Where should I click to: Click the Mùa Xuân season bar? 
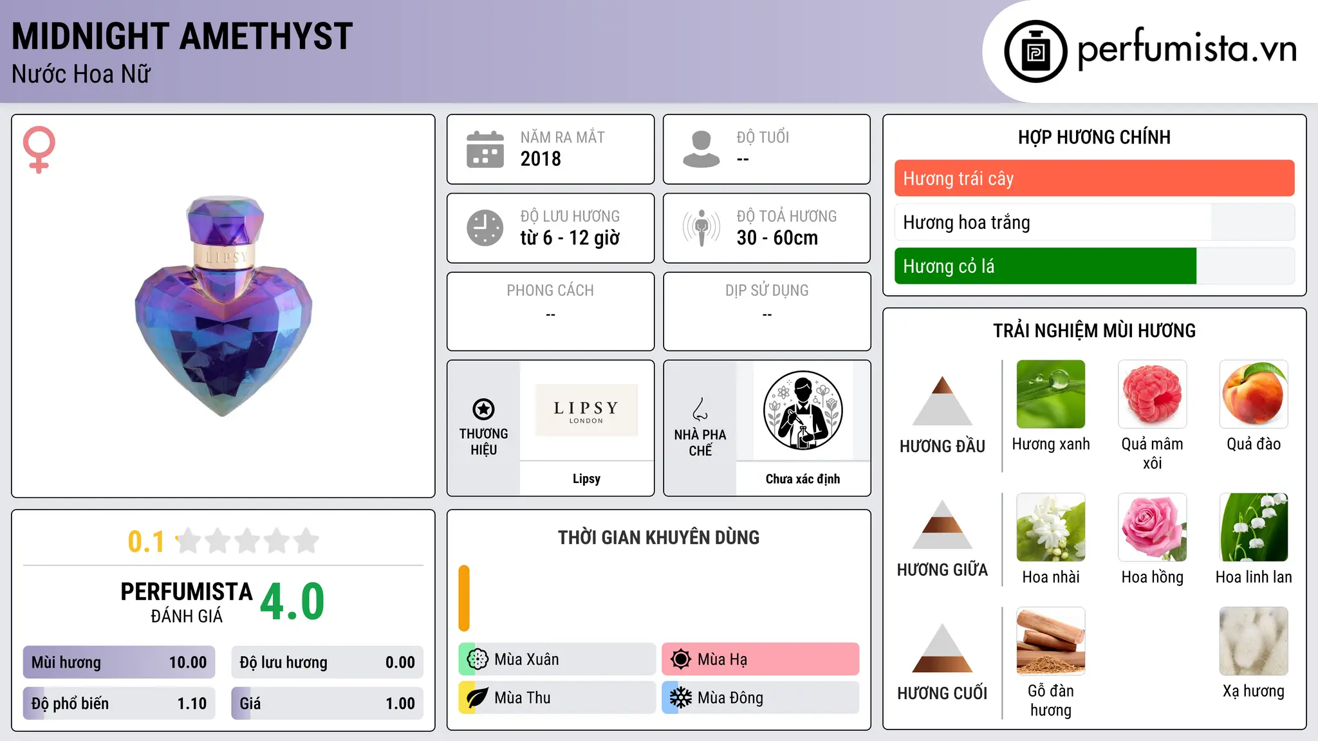pyautogui.click(x=557, y=659)
